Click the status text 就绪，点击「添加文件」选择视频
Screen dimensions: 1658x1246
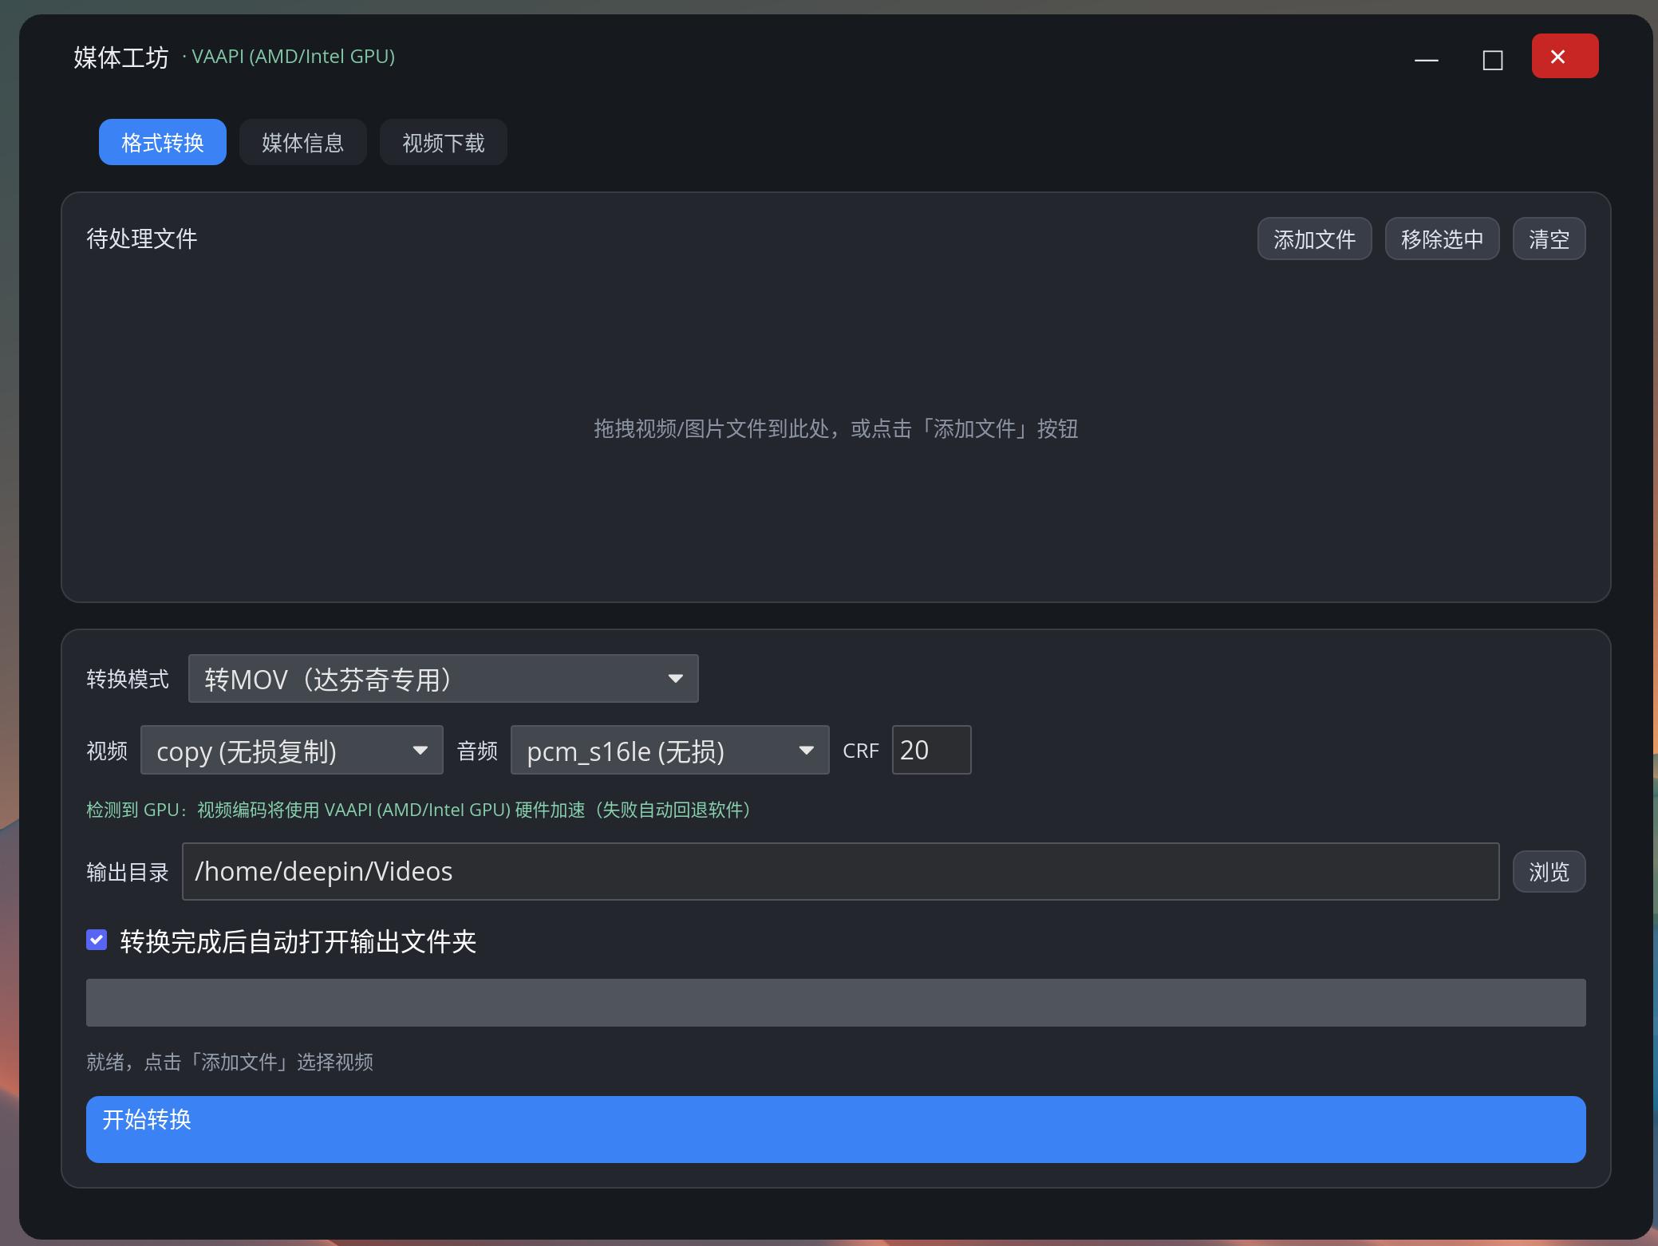point(230,1062)
